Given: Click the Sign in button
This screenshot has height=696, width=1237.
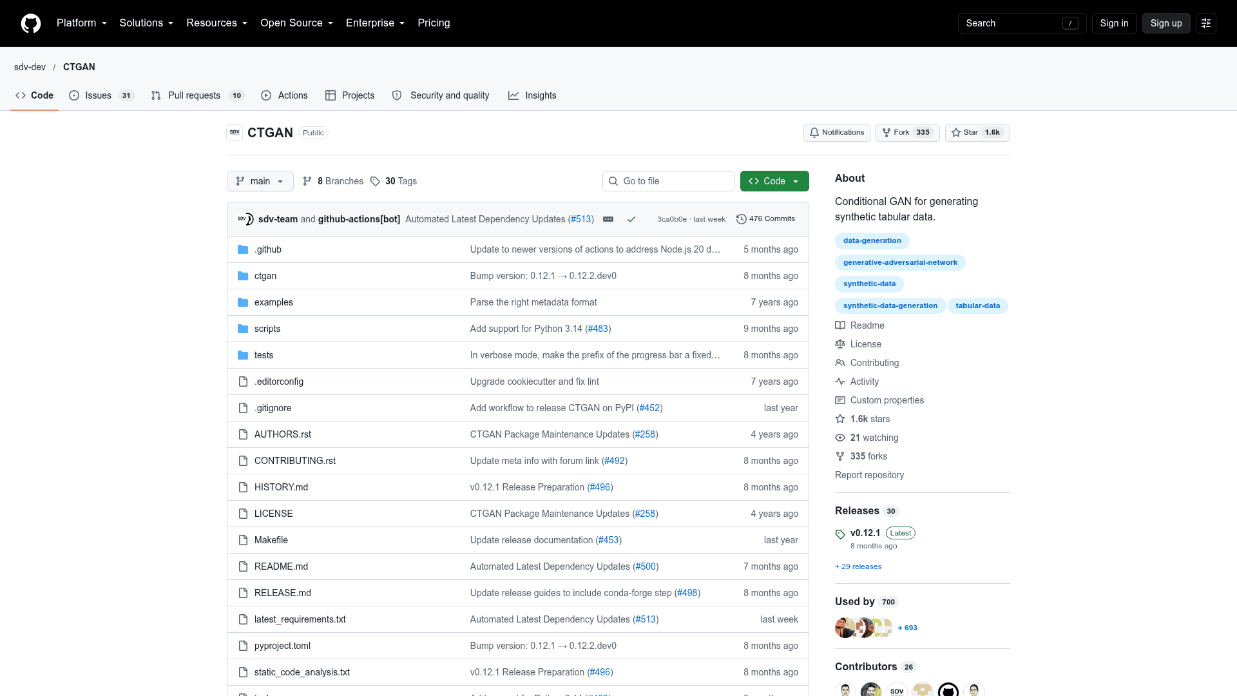Looking at the screenshot, I should coord(1114,23).
